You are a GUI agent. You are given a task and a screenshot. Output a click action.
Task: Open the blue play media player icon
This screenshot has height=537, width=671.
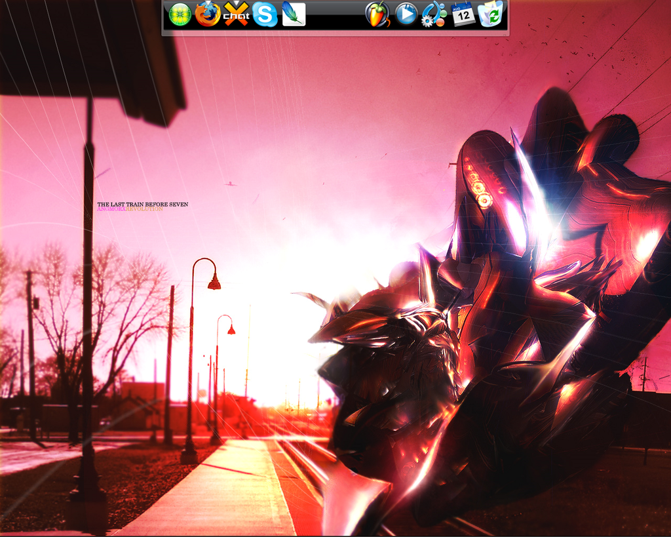point(406,14)
